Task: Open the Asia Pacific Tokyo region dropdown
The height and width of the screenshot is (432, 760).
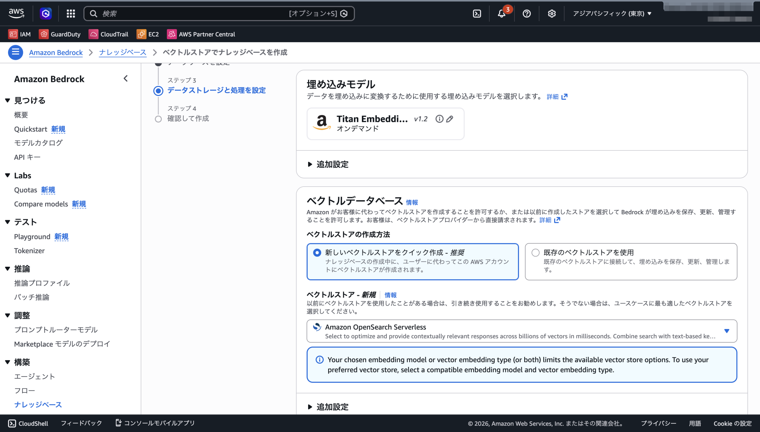Action: pyautogui.click(x=612, y=14)
